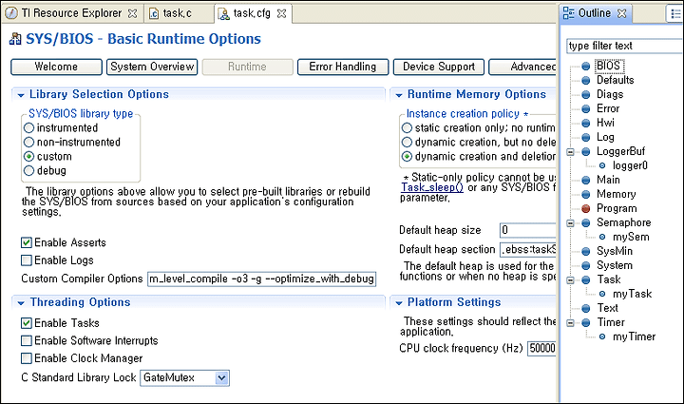Click the logger0 instance icon
The width and height of the screenshot is (684, 404).
pyautogui.click(x=602, y=165)
